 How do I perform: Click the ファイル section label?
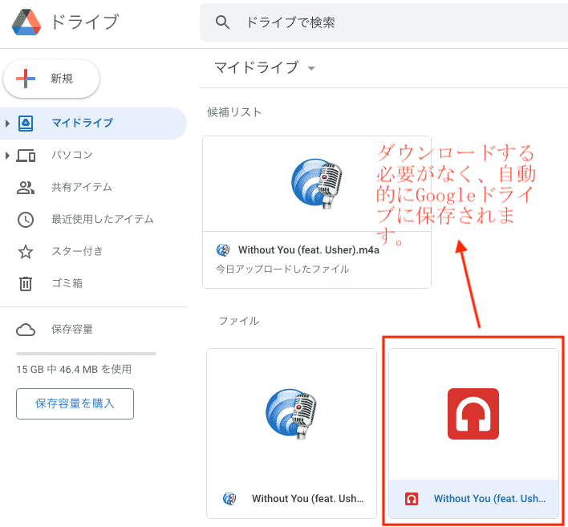(239, 321)
